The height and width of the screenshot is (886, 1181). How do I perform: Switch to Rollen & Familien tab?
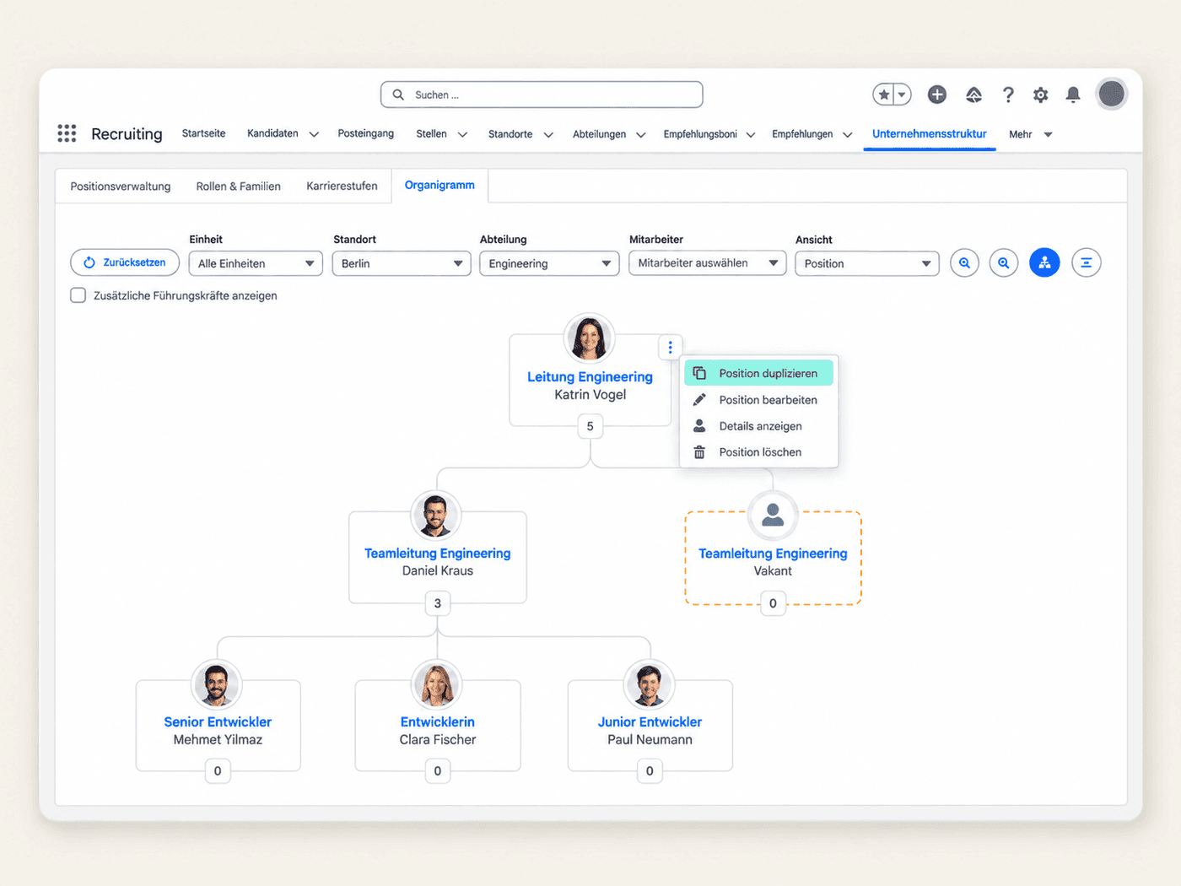239,186
